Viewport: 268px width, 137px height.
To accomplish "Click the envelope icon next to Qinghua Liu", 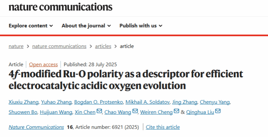I will pyautogui.click(x=218, y=111).
